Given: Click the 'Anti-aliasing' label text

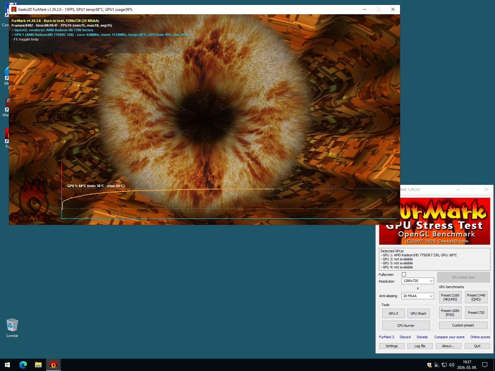Looking at the screenshot, I should click(x=388, y=296).
